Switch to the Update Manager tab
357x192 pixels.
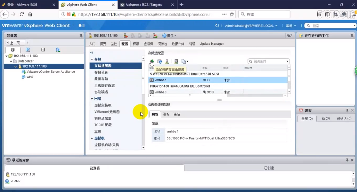[212, 44]
